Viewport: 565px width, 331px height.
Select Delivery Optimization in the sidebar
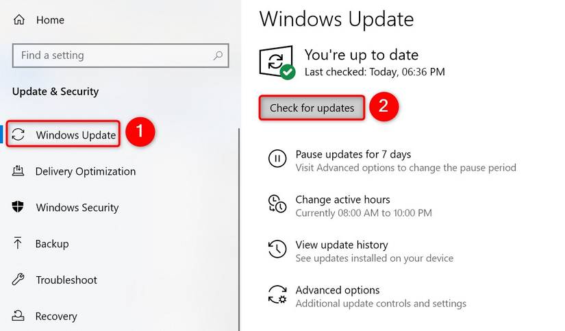coord(86,171)
